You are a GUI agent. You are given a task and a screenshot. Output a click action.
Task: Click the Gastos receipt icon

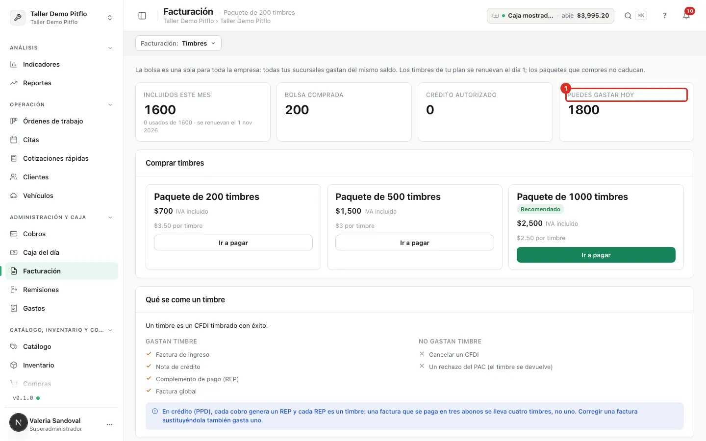[14, 308]
